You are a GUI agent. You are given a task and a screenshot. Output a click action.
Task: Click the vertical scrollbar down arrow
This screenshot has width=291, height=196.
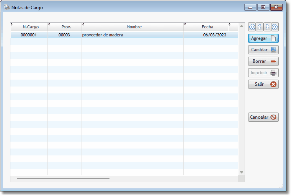242,172
